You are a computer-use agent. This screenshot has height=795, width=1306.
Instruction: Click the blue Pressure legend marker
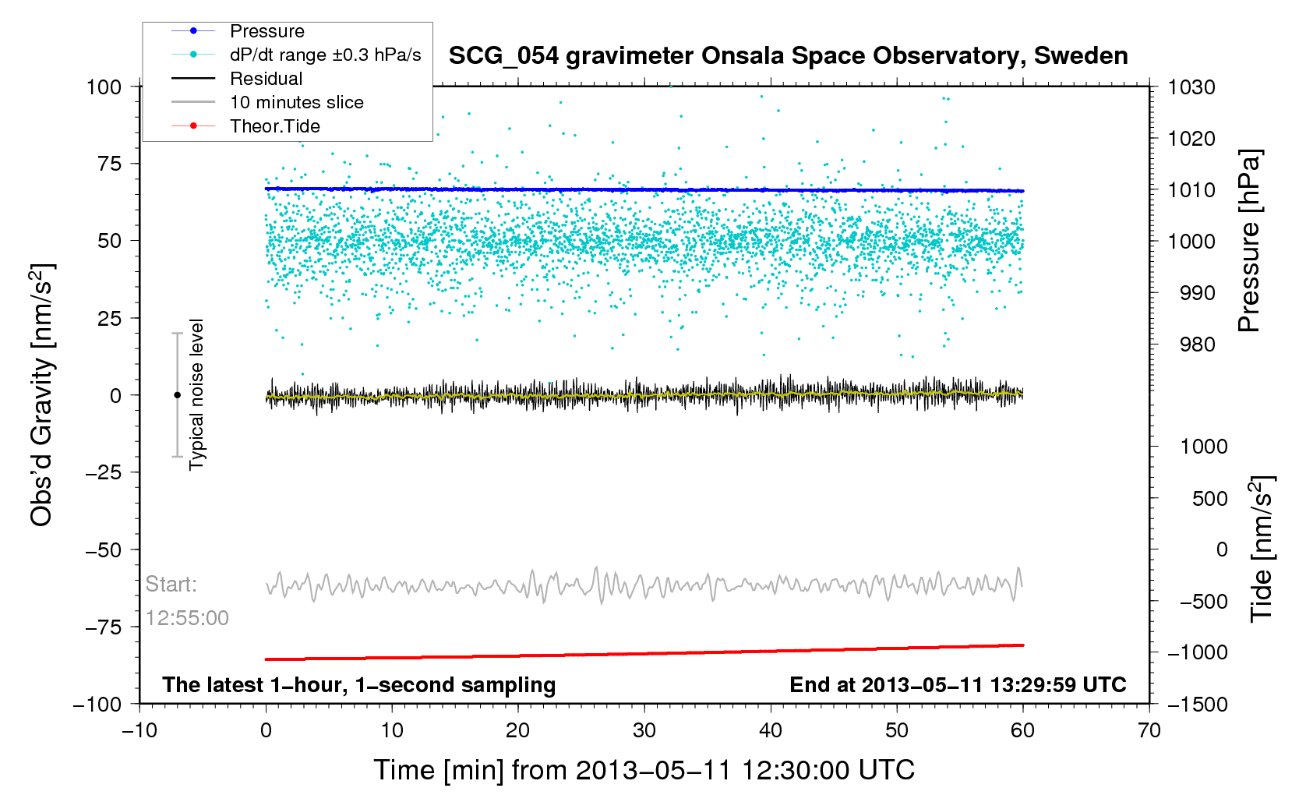(x=193, y=31)
